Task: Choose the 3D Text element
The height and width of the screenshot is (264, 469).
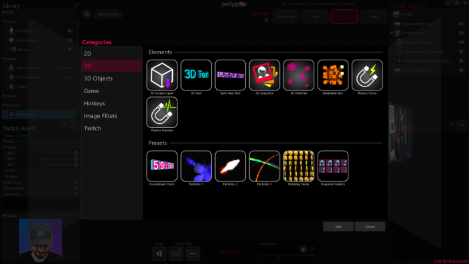Action: (x=196, y=75)
